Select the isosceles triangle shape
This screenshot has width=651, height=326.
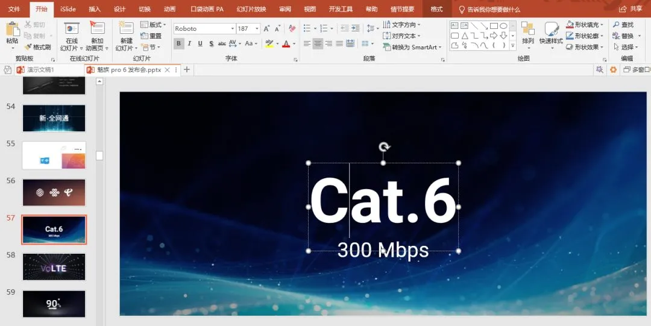click(465, 36)
